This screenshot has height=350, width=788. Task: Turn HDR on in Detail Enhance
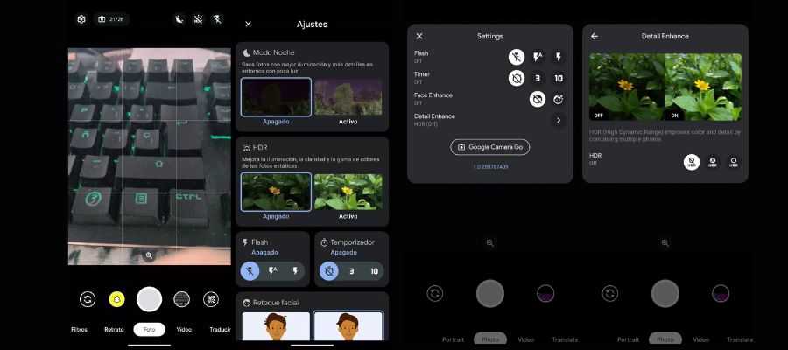point(733,162)
